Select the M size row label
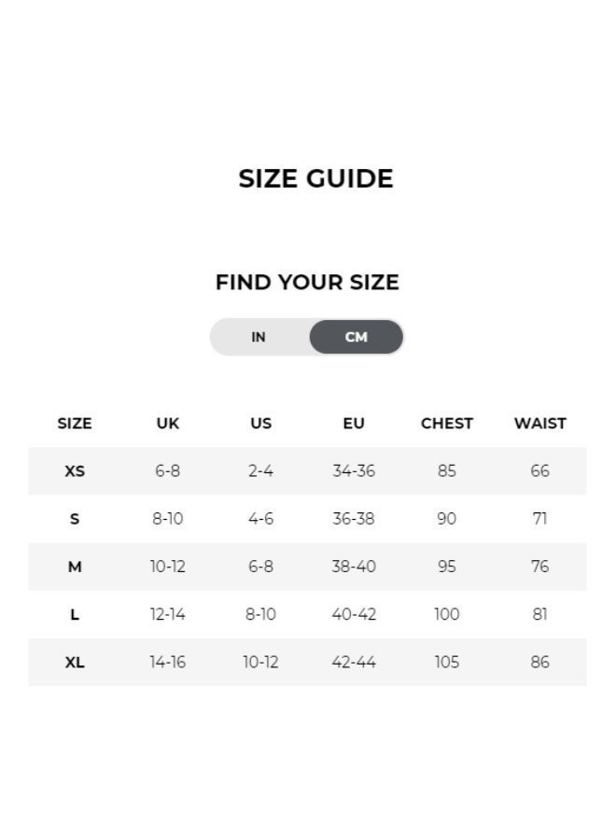The height and width of the screenshot is (840, 616). [75, 567]
